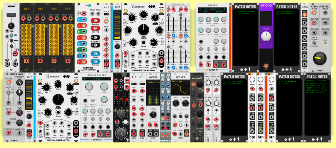Image resolution: width=336 pixels, height=148 pixels.
Task: Click the x12 jack on the METRO module
Action: coord(15,64)
